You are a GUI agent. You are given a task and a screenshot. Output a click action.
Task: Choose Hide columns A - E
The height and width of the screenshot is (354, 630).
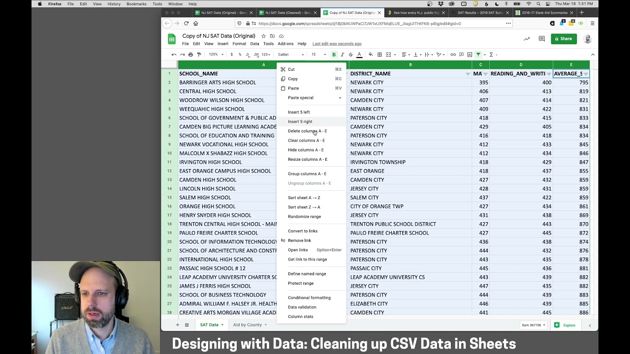click(312, 150)
